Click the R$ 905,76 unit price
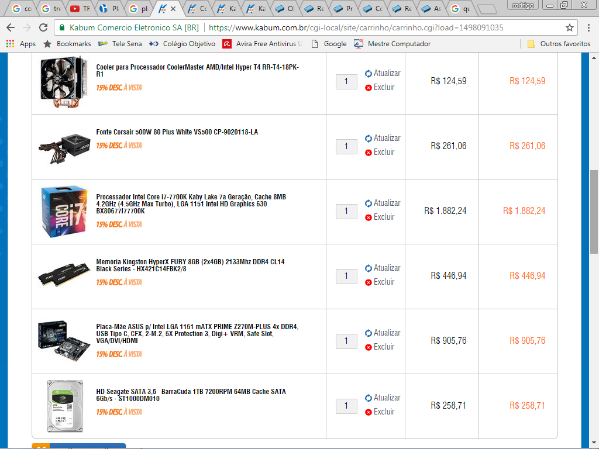The height and width of the screenshot is (449, 599). 449,341
